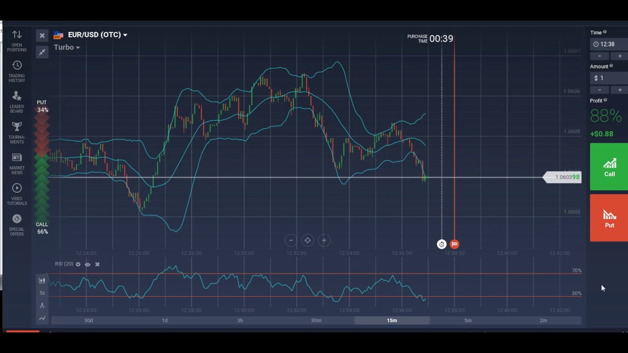Recenter the chart with crosshair button

[x=308, y=240]
